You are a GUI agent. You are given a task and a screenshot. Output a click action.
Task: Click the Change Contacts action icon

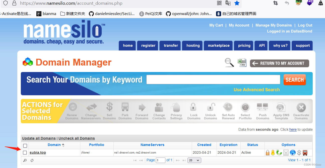(x=159, y=107)
